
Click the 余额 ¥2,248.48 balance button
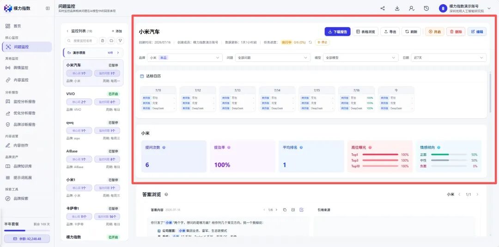pos(27,239)
